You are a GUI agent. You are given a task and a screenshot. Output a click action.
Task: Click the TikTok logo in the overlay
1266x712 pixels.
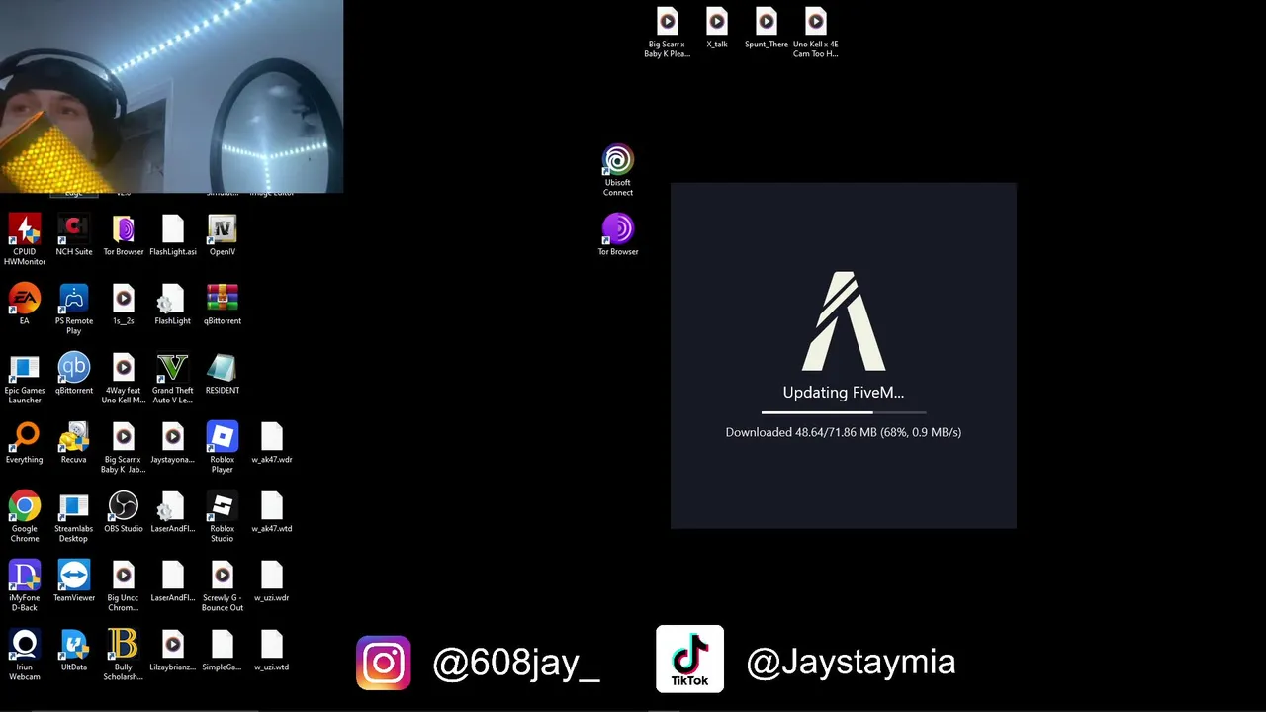pyautogui.click(x=689, y=659)
